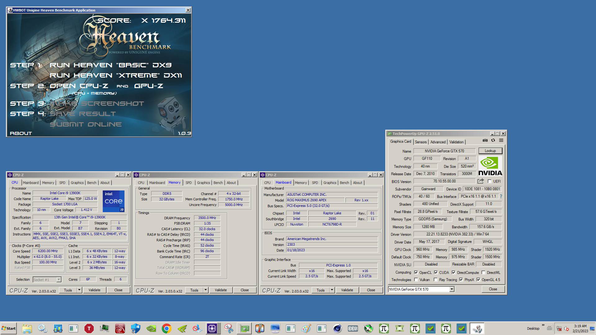Click the GPU-Z refresh arrows icon

coord(493,141)
